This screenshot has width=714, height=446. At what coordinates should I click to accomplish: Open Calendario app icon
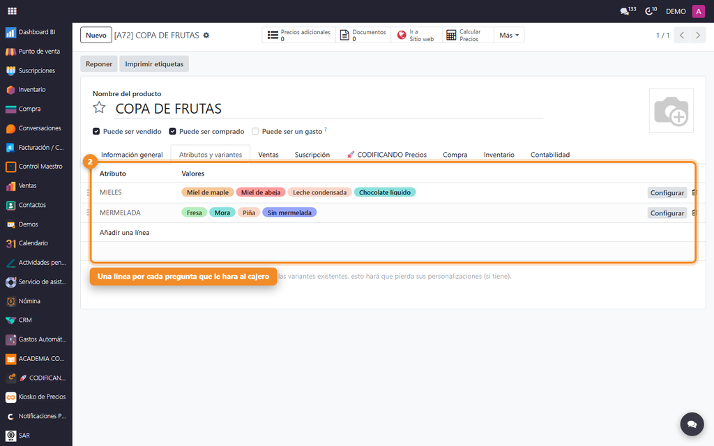click(11, 243)
